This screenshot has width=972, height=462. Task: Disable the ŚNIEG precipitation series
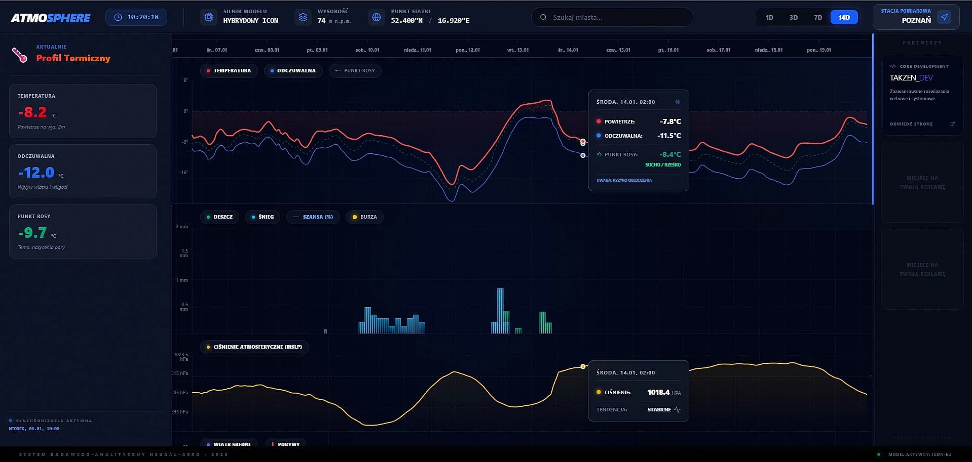[x=263, y=217]
